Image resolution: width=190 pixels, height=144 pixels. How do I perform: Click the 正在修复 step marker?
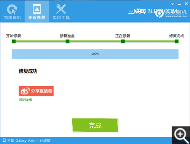coord(123,42)
